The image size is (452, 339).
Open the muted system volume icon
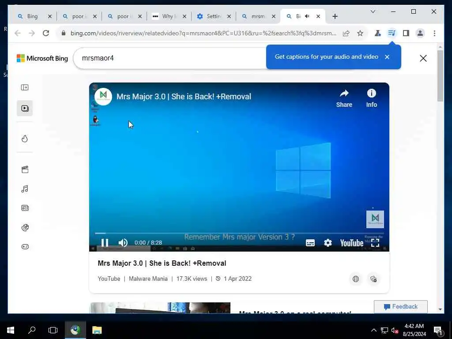(395, 330)
